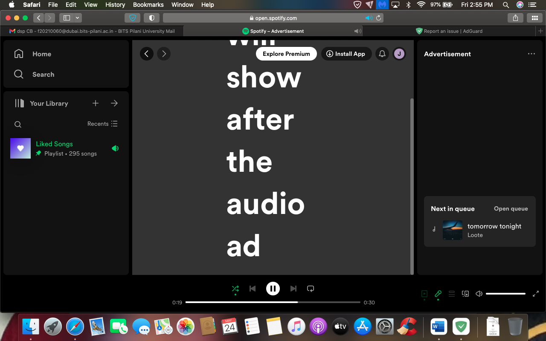This screenshot has height=341, width=546.
Task: Open queue from the Next in queue panel
Action: point(511,208)
